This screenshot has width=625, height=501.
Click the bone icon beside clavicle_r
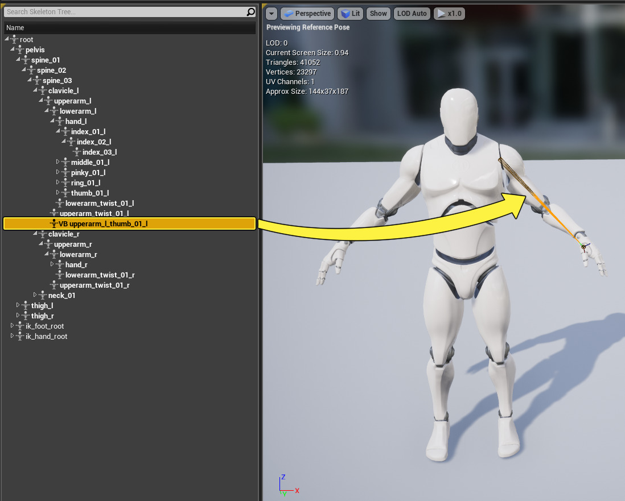[x=43, y=234]
